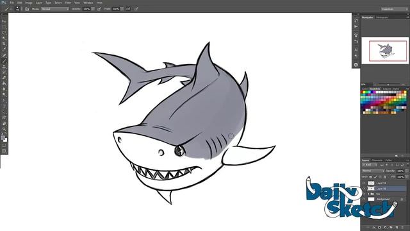
Task: Hide the Background layer
Action: tap(364, 200)
